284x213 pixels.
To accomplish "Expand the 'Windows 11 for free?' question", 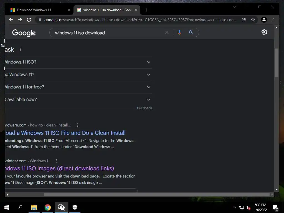I will click(78, 87).
